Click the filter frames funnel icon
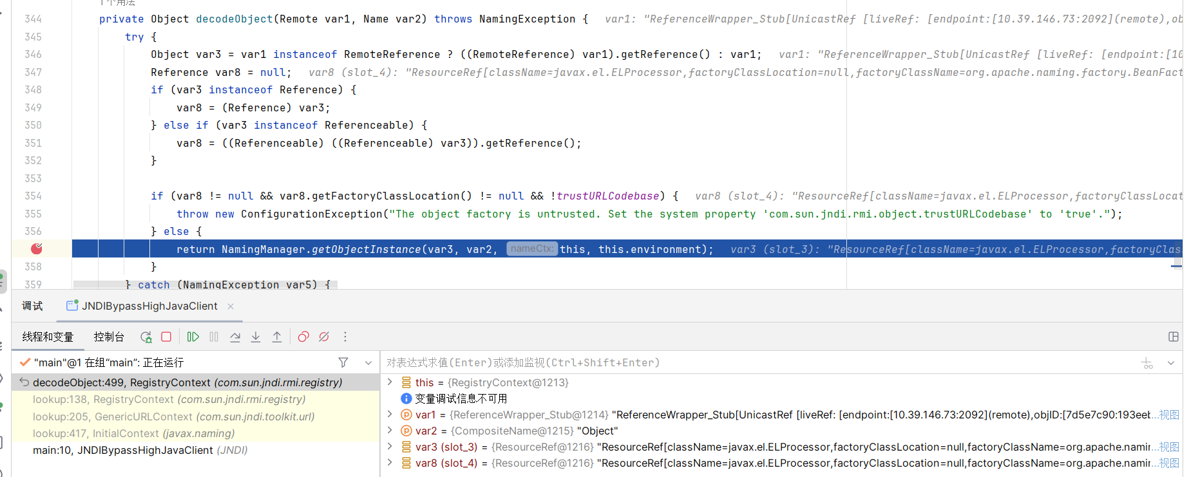1189x477 pixels. (x=343, y=363)
